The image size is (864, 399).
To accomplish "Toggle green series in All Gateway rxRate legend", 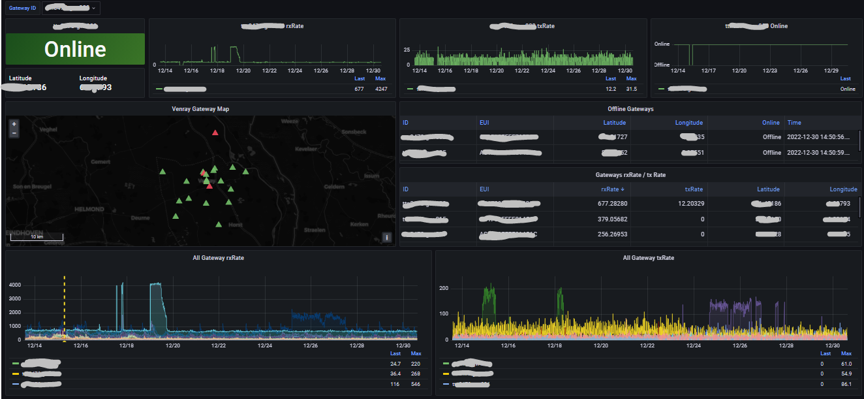I will click(39, 363).
